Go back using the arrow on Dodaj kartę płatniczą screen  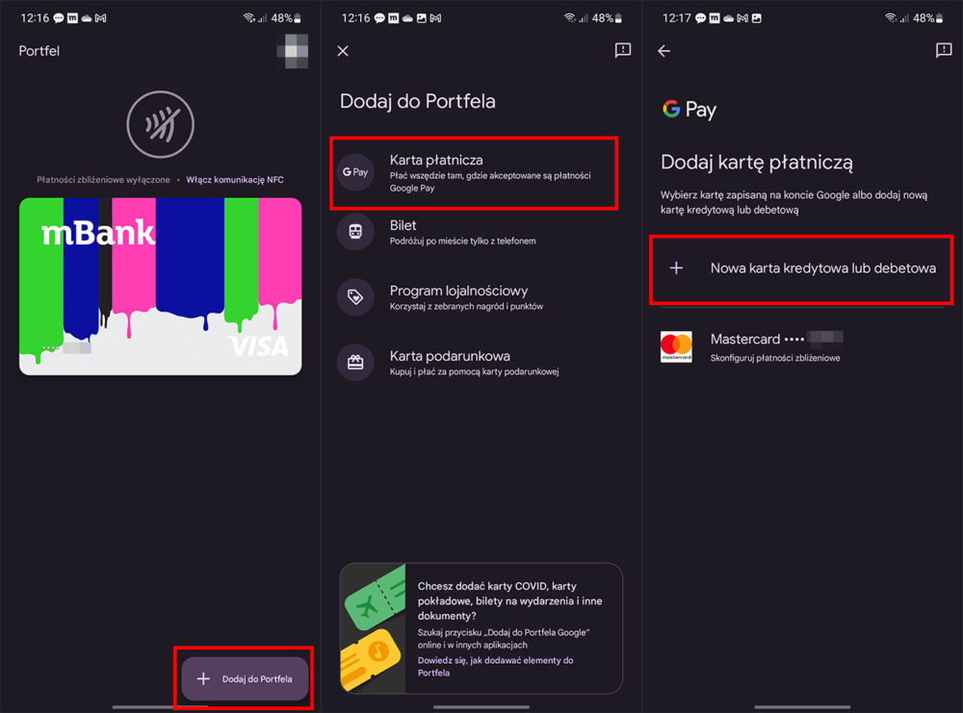[x=664, y=51]
